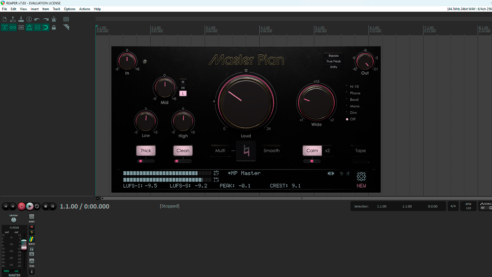
Task: Toggle the metronome icon
Action: pyautogui.click(x=54, y=19)
